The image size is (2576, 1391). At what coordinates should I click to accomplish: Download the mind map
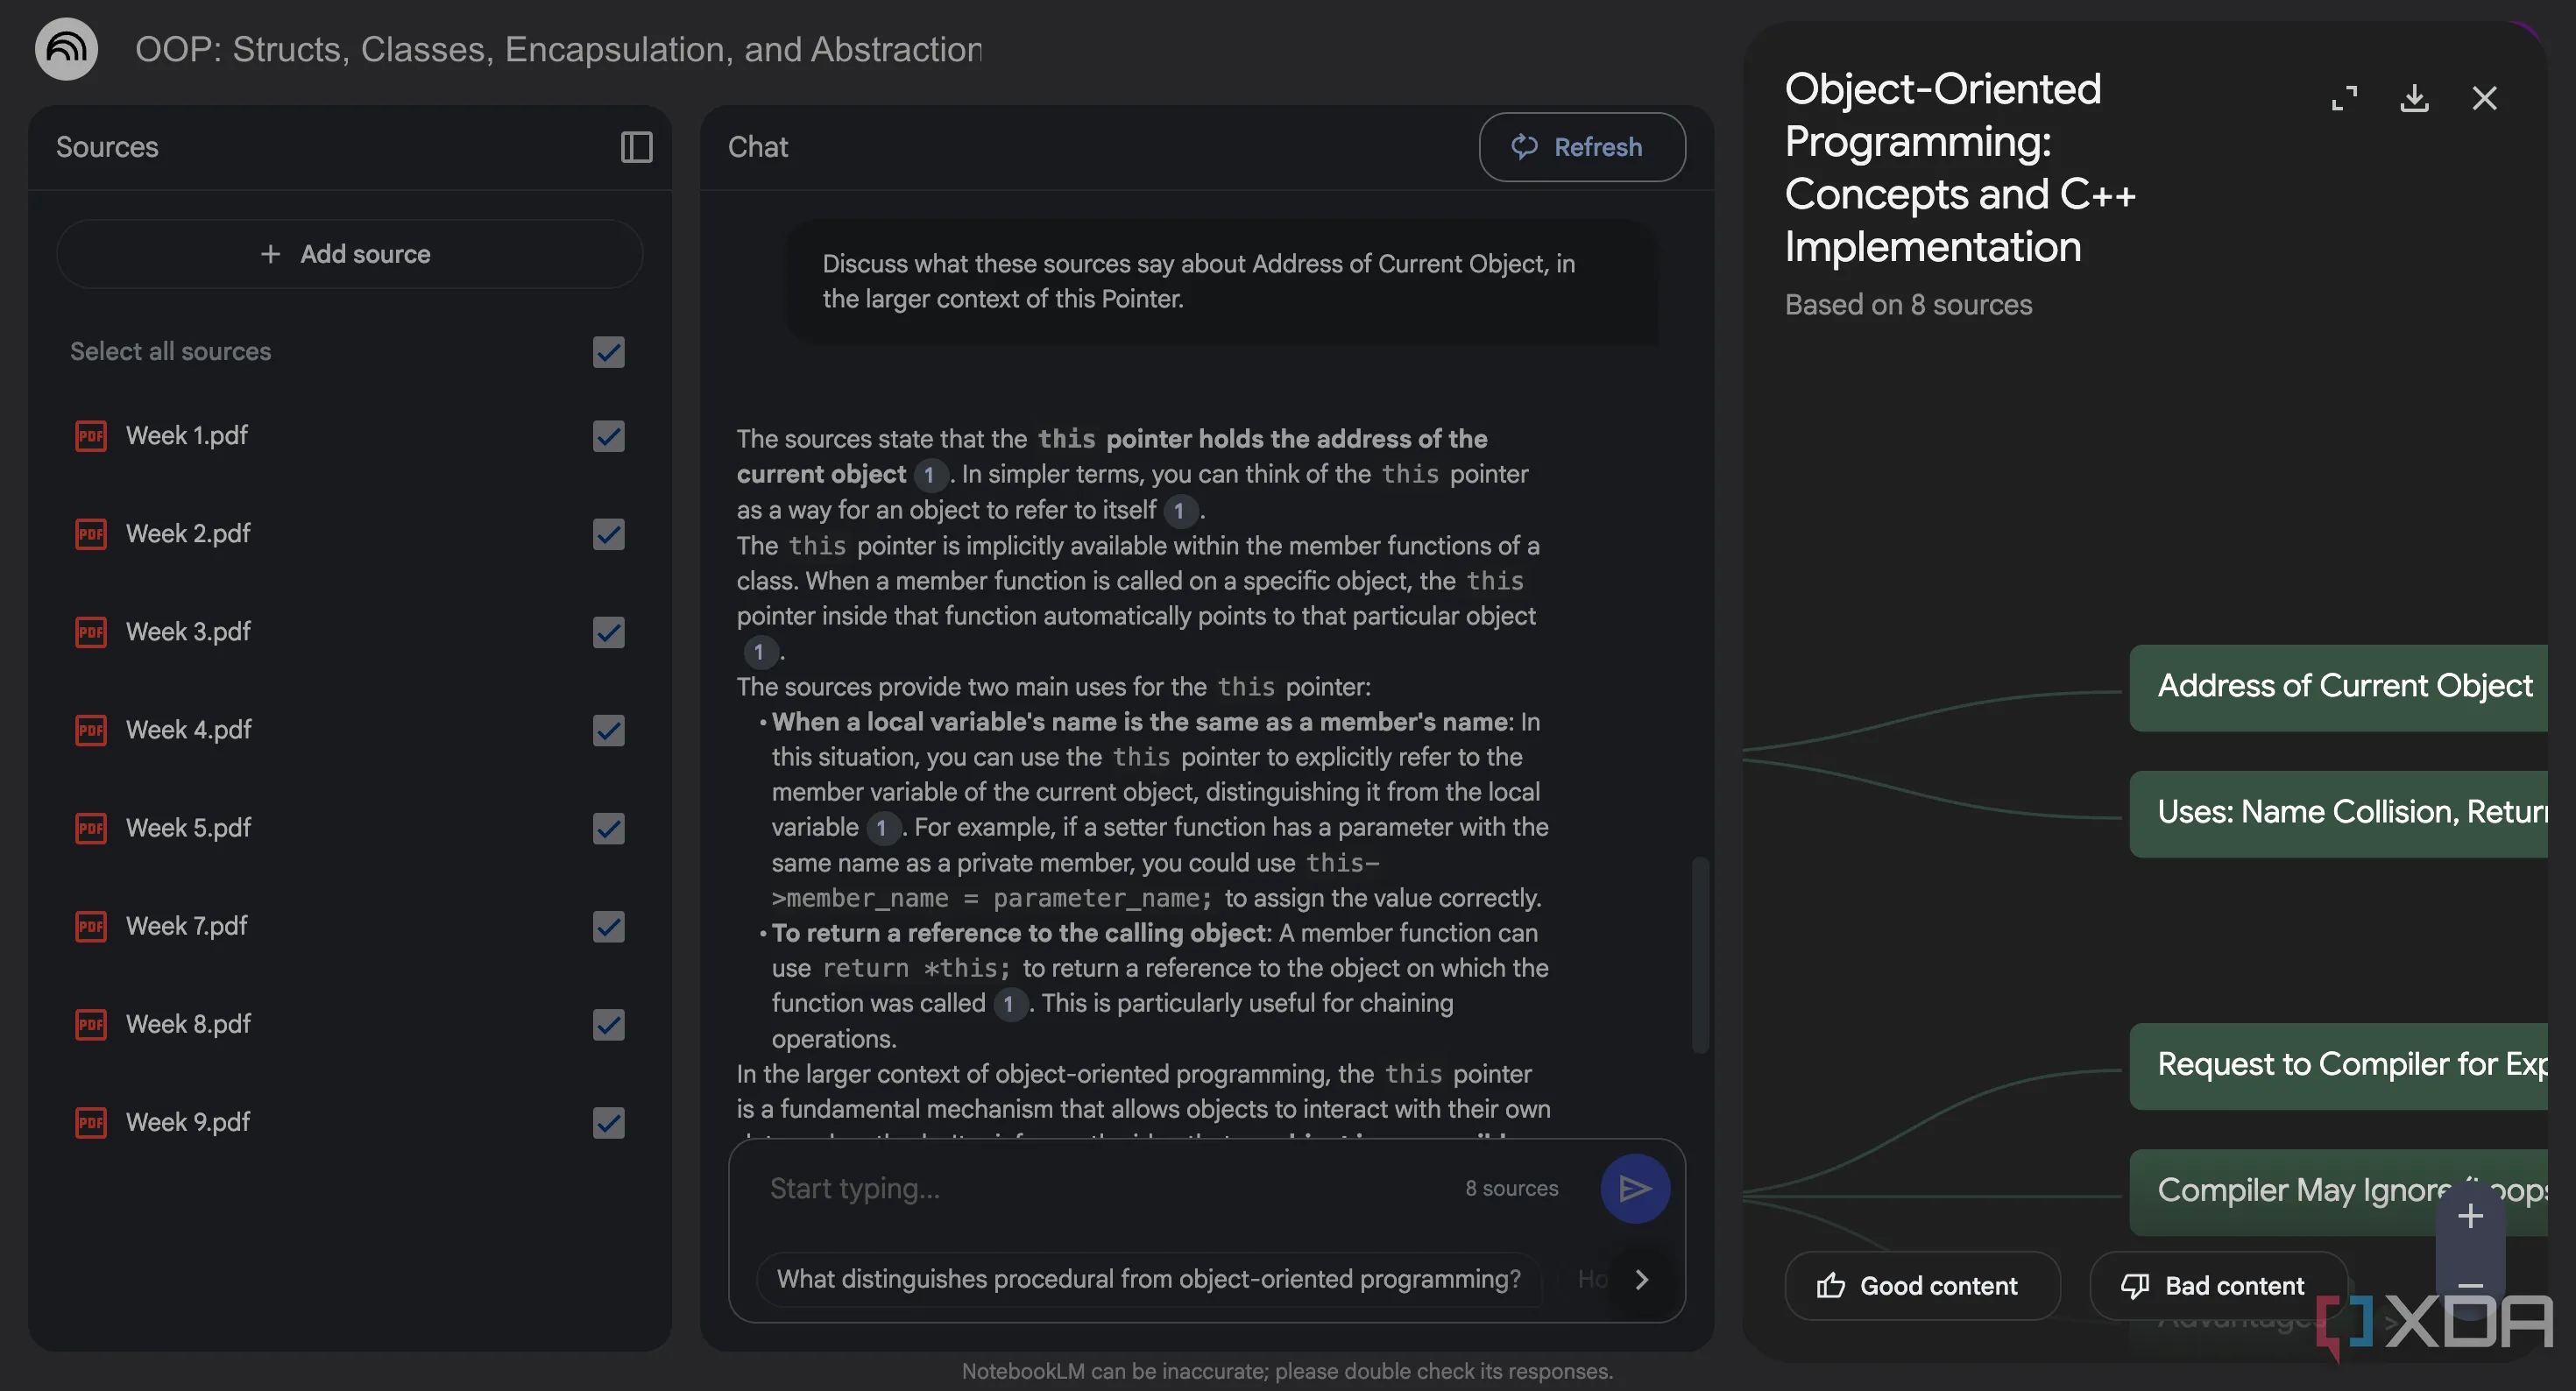pos(2414,98)
